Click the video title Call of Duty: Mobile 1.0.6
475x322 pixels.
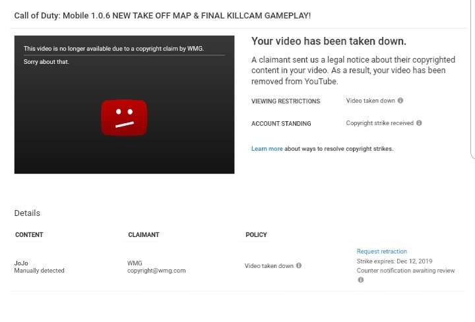pyautogui.click(x=162, y=15)
